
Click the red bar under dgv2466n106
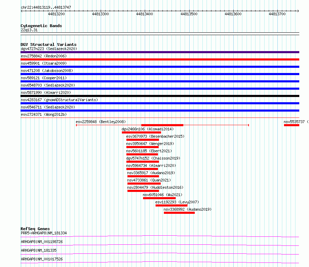[x=142, y=132]
